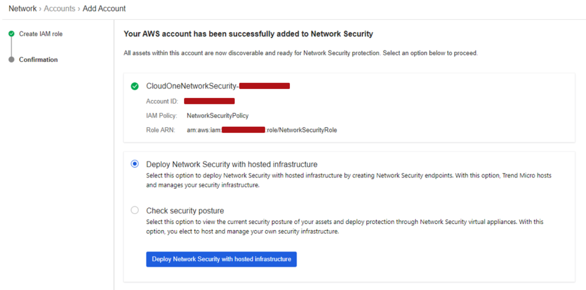The width and height of the screenshot is (586, 290).
Task: Go to Network in the breadcrumb
Action: pyautogui.click(x=23, y=9)
